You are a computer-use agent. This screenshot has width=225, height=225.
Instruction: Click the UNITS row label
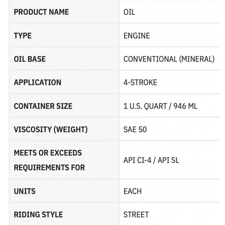[x=25, y=191]
